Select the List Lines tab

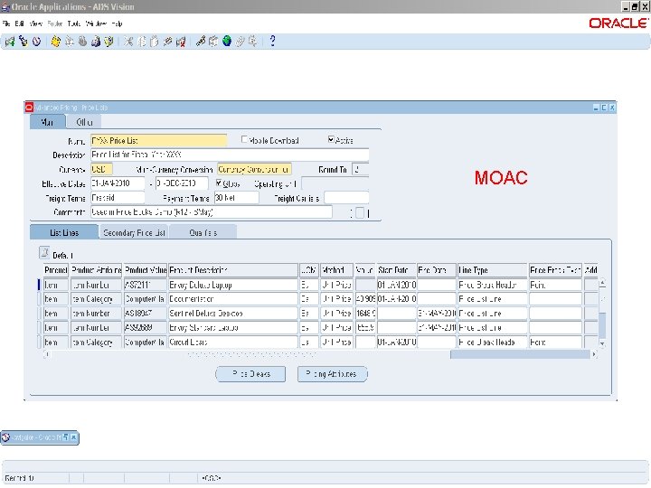coord(64,232)
